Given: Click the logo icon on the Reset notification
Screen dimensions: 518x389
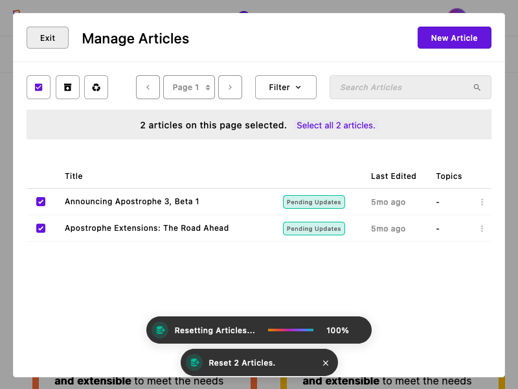Looking at the screenshot, I should pos(194,362).
